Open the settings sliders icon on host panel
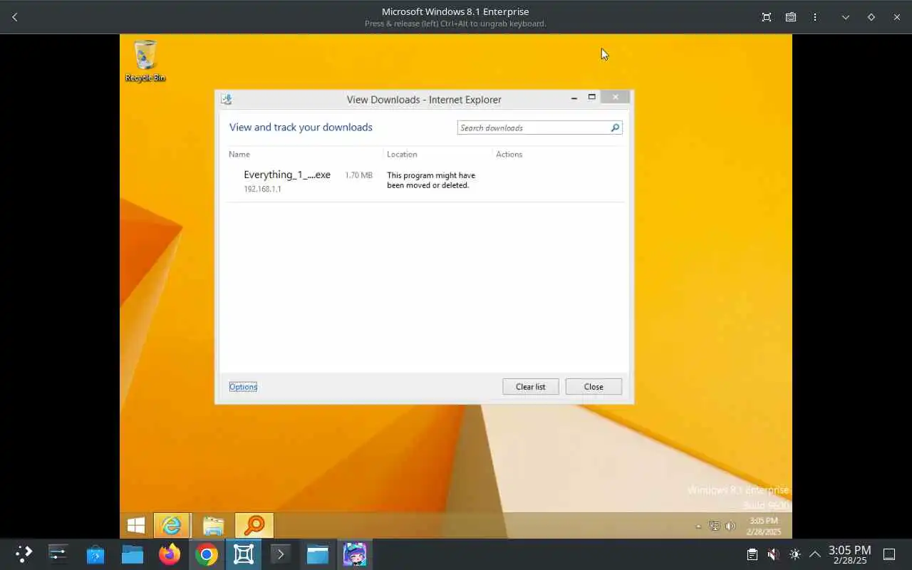The image size is (912, 570). pos(58,554)
